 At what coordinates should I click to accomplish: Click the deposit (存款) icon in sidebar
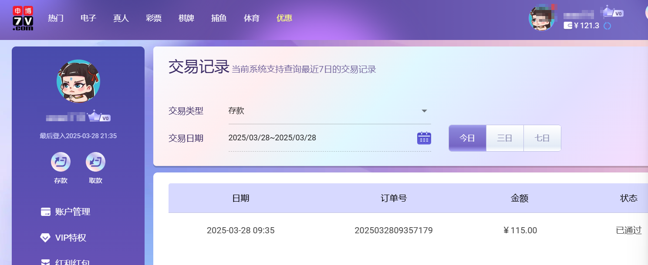click(61, 162)
